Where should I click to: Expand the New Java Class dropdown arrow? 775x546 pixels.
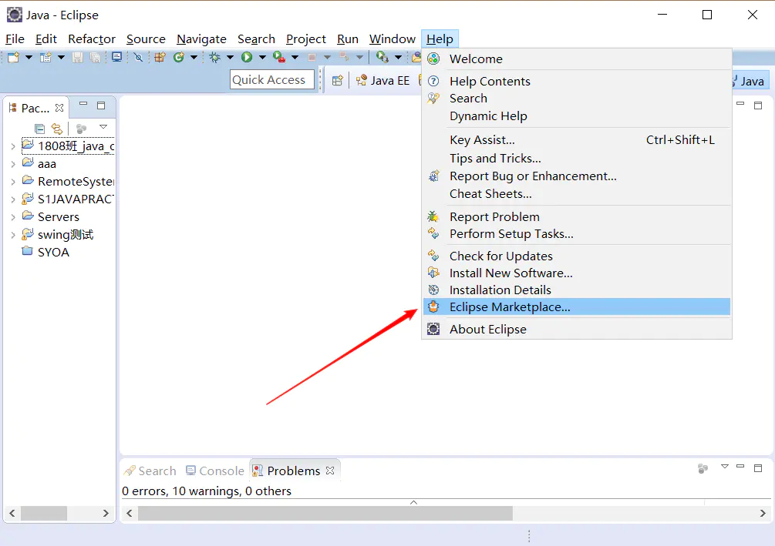click(194, 57)
